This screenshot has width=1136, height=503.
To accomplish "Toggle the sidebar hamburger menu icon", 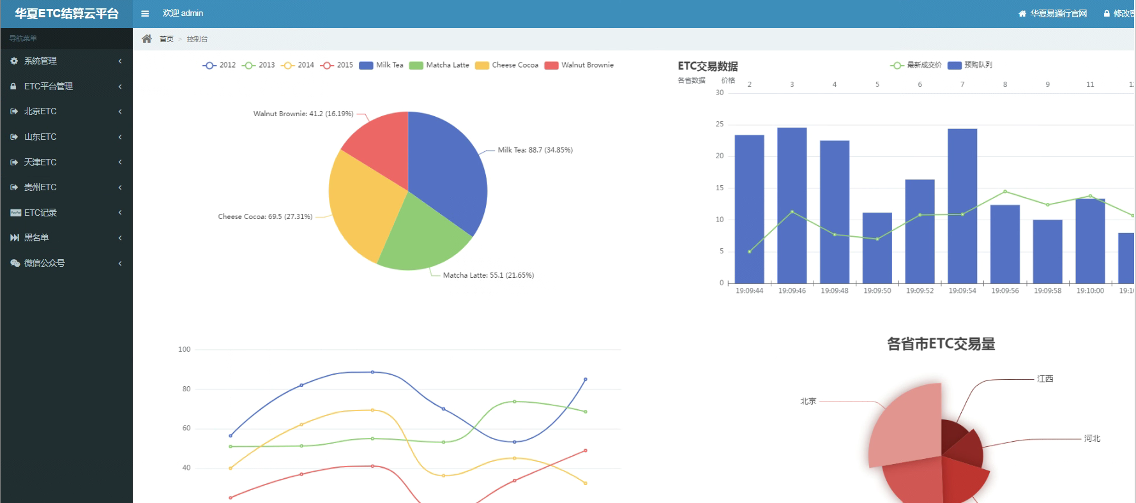I will tap(145, 13).
